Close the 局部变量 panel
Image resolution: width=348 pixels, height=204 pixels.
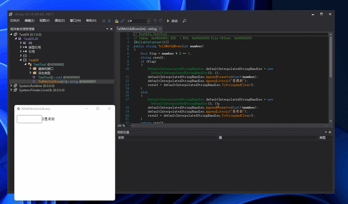pos(330,132)
